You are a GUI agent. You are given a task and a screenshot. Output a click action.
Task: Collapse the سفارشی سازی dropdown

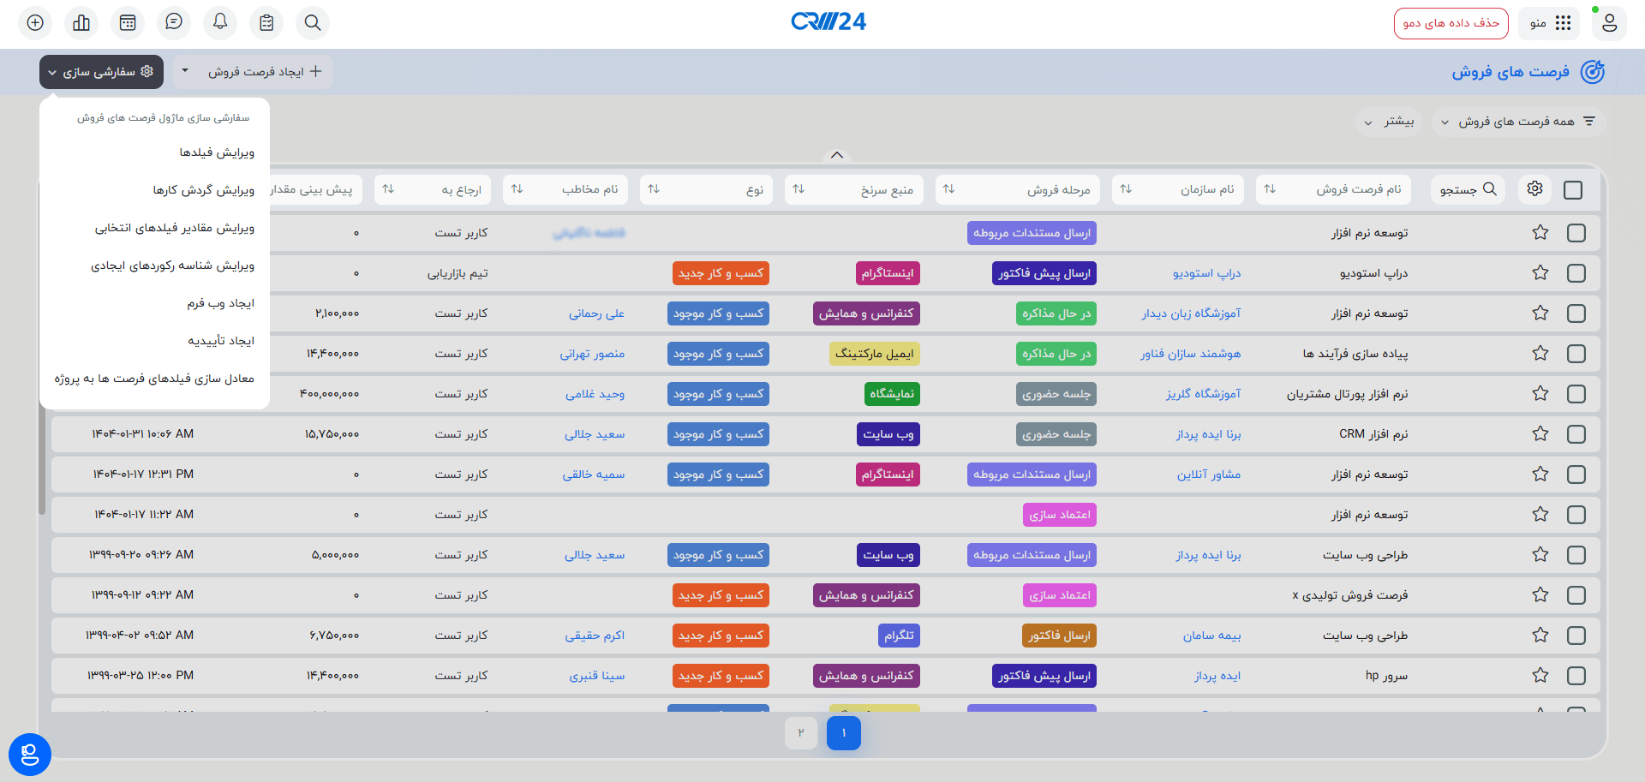[101, 72]
